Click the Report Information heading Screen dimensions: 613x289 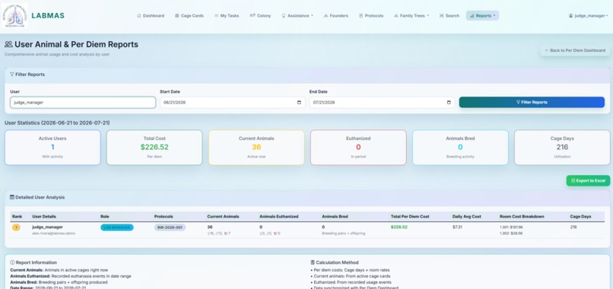(33, 262)
